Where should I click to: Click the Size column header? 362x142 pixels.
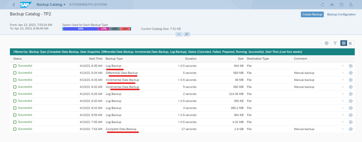(x=241, y=59)
